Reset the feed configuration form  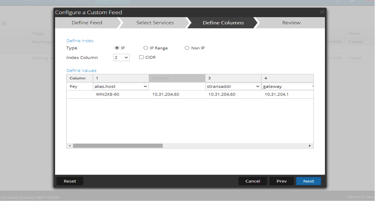click(70, 181)
